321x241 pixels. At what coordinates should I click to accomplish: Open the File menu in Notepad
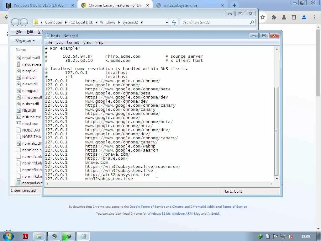(x=49, y=42)
